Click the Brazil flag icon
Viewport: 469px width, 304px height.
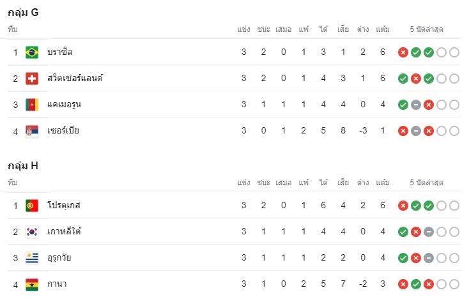(32, 52)
